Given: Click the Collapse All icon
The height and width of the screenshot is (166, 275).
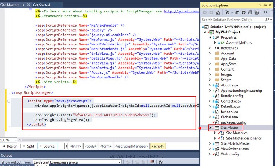Looking at the screenshot, I should tap(250, 12).
